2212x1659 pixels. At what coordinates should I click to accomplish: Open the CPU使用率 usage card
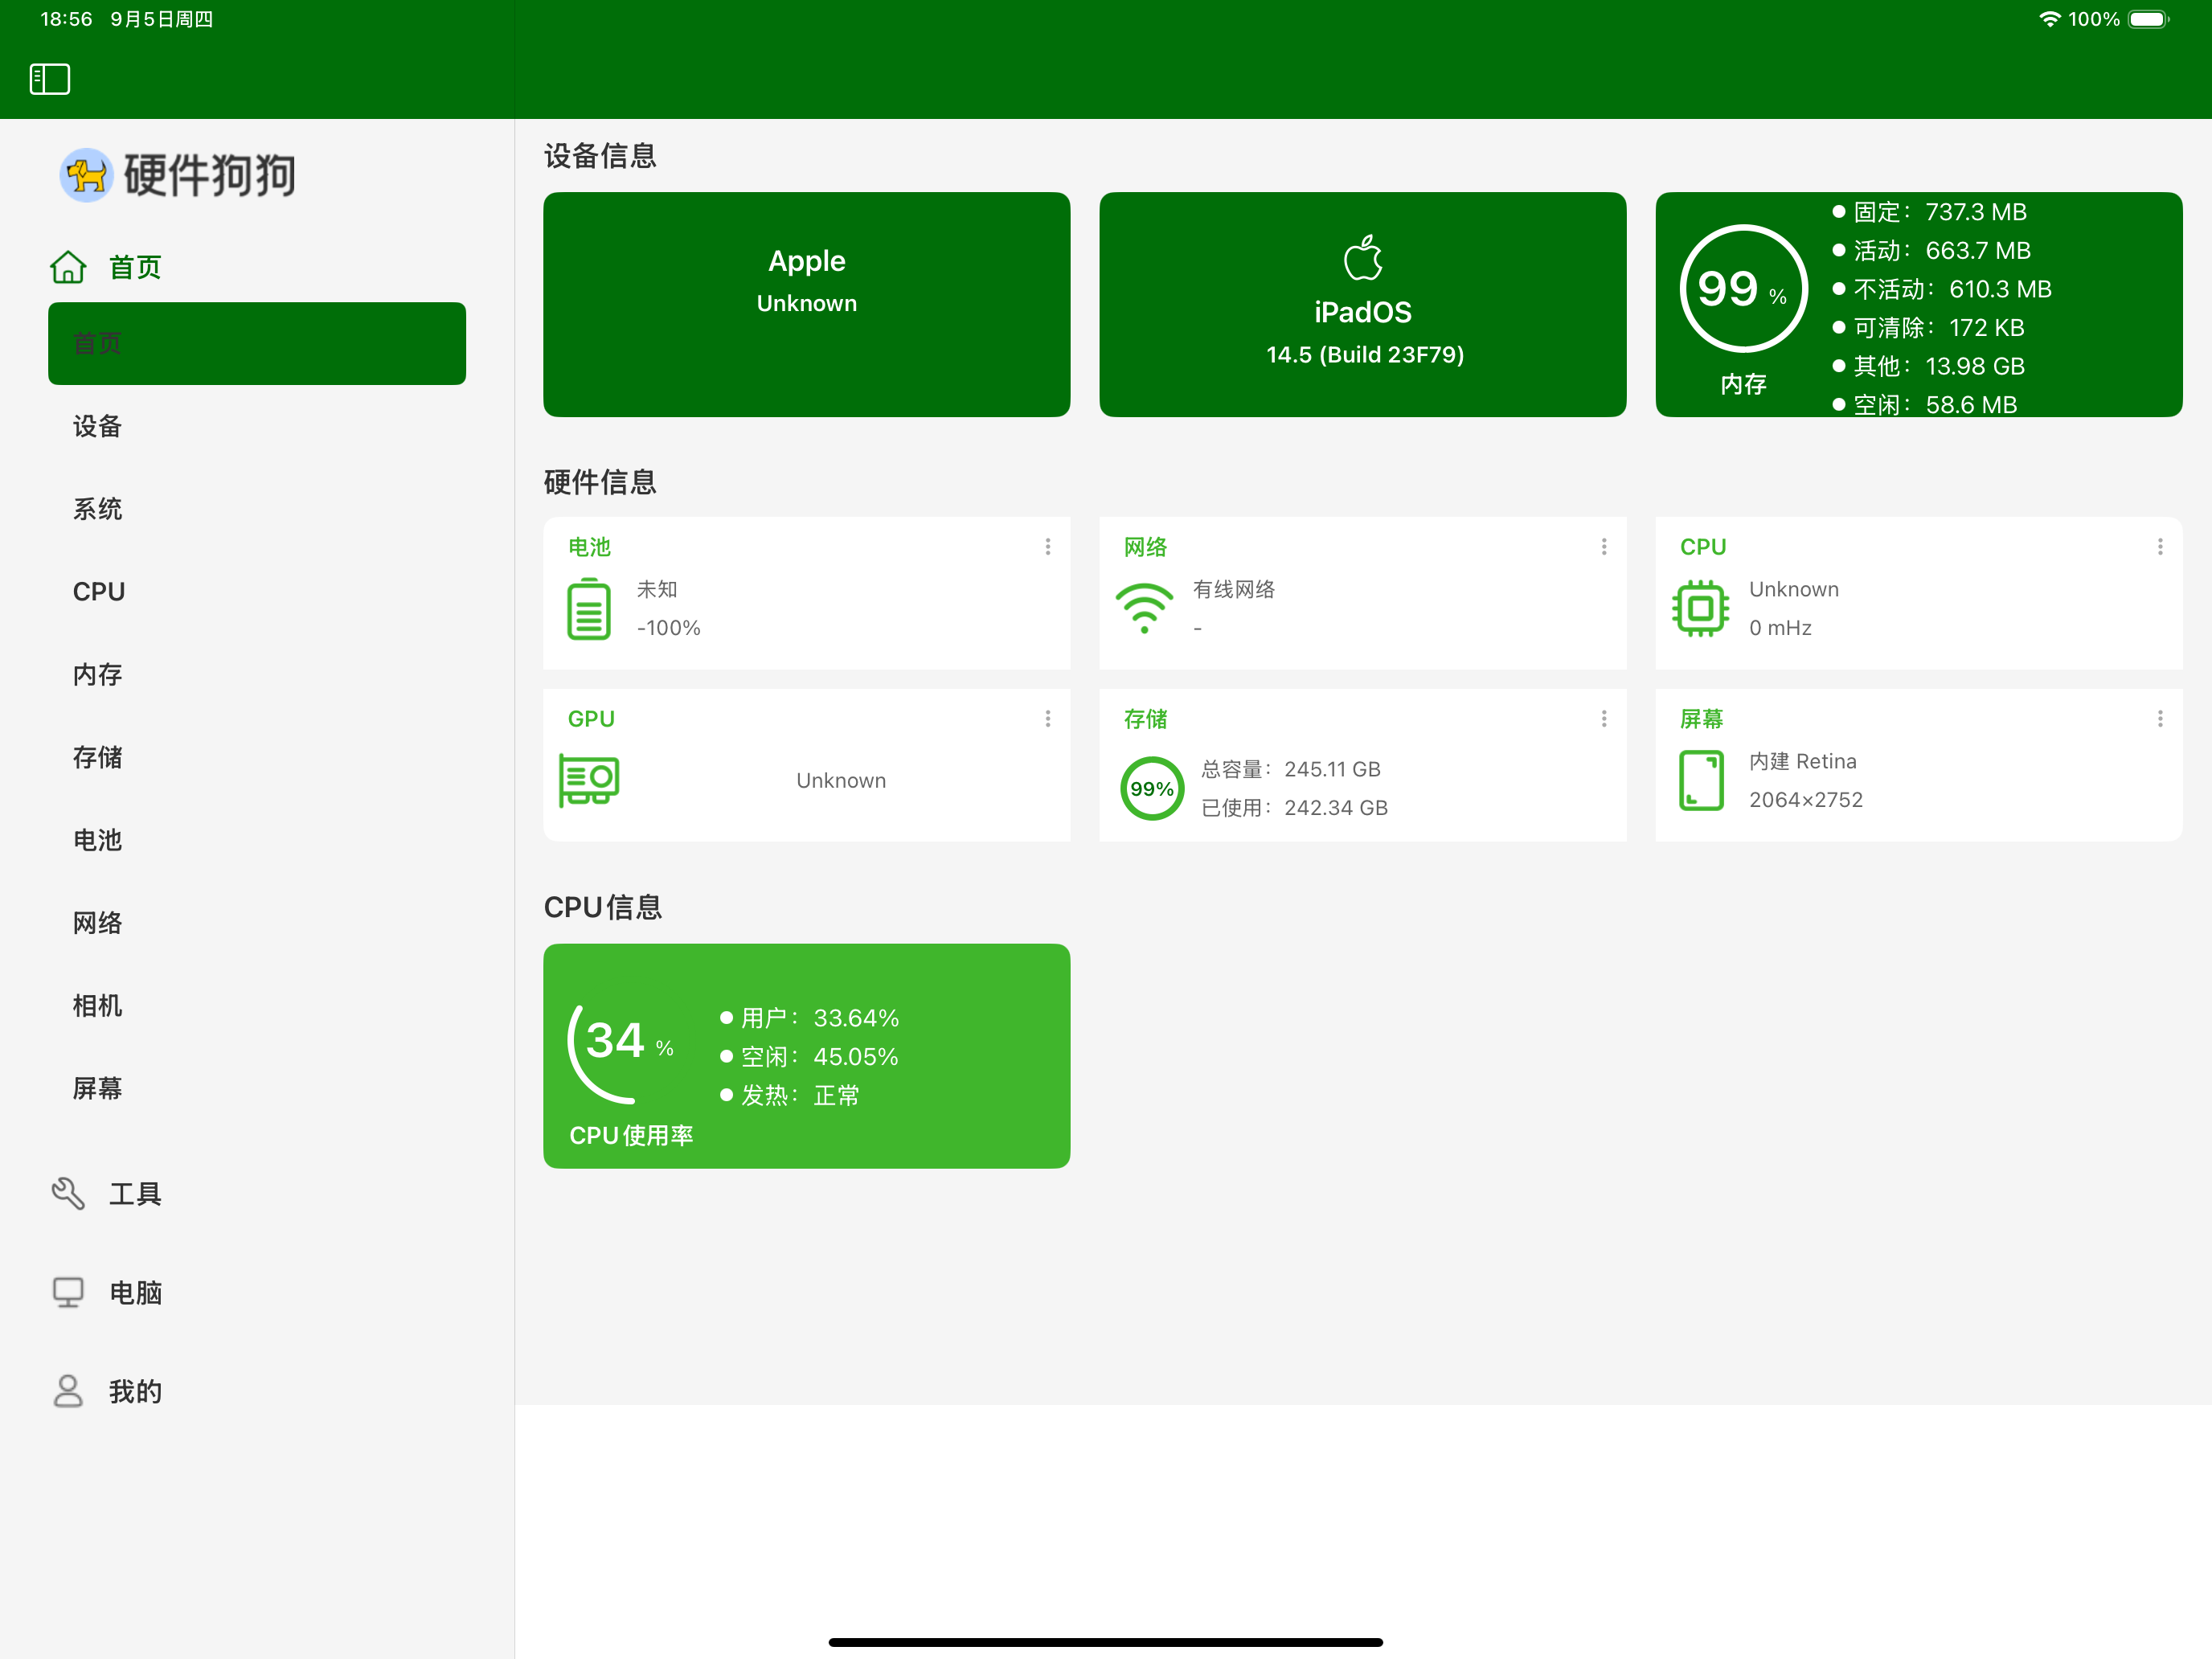pos(806,1055)
